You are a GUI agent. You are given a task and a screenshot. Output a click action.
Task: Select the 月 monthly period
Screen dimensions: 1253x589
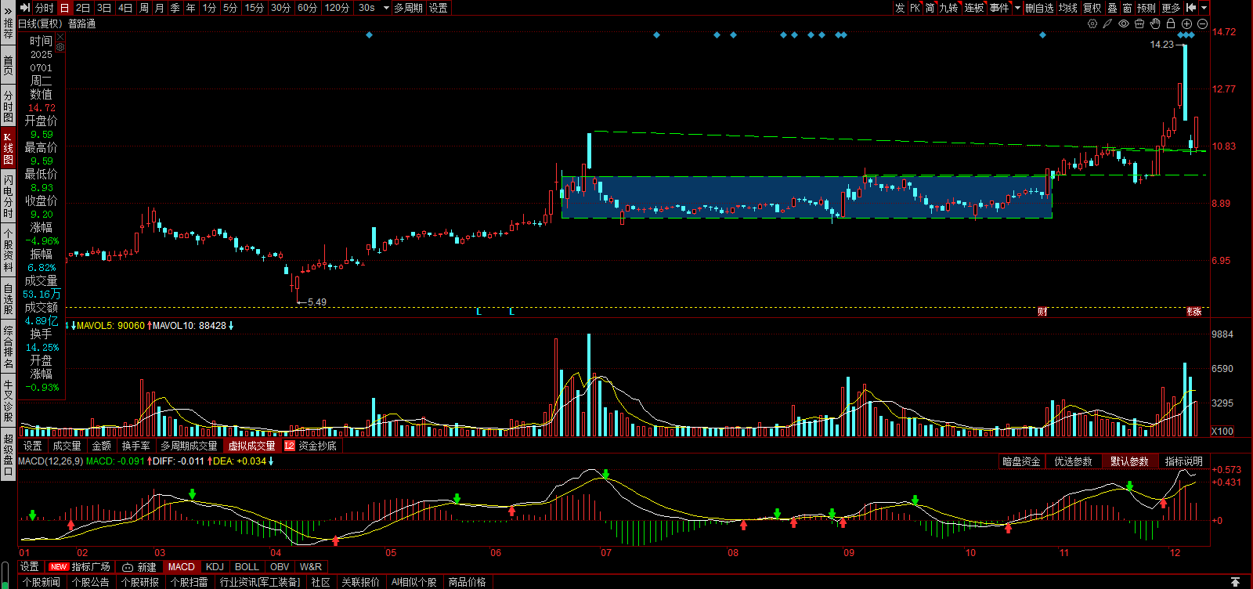160,8
